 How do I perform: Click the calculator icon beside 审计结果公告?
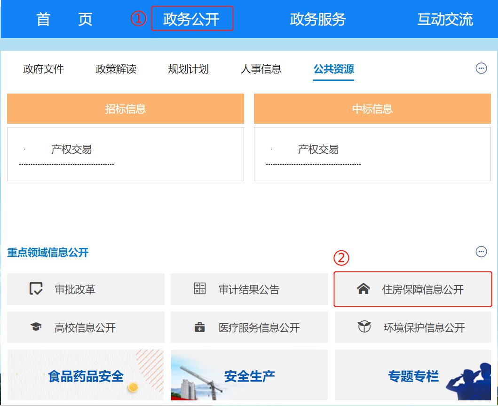click(x=200, y=289)
